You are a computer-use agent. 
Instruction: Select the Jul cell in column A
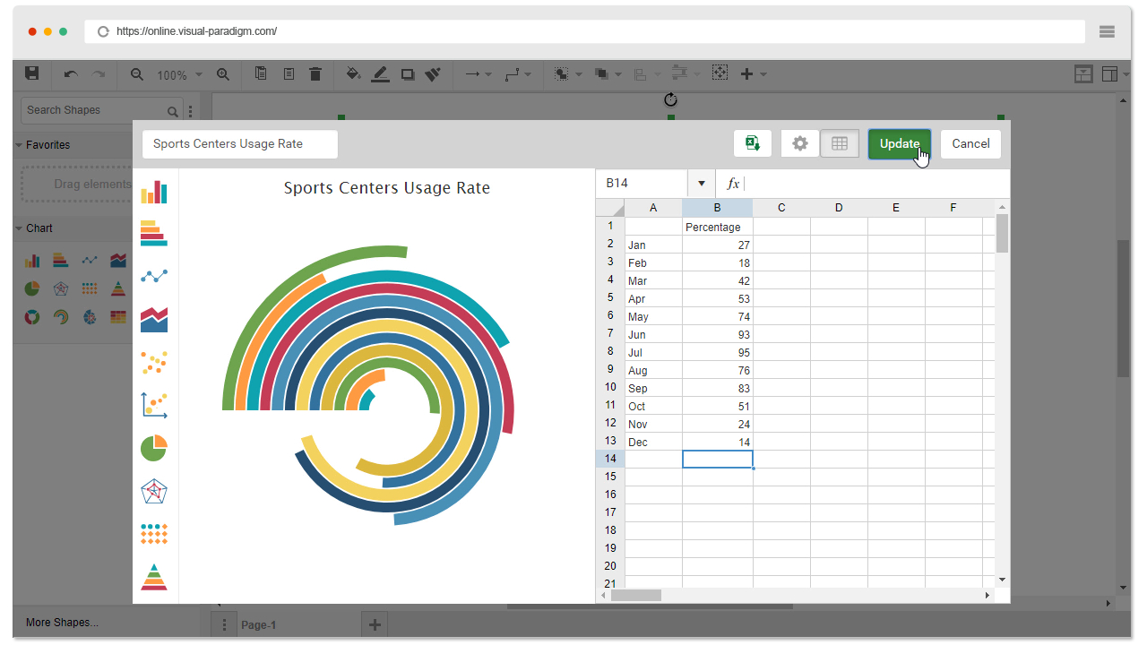pyautogui.click(x=653, y=352)
